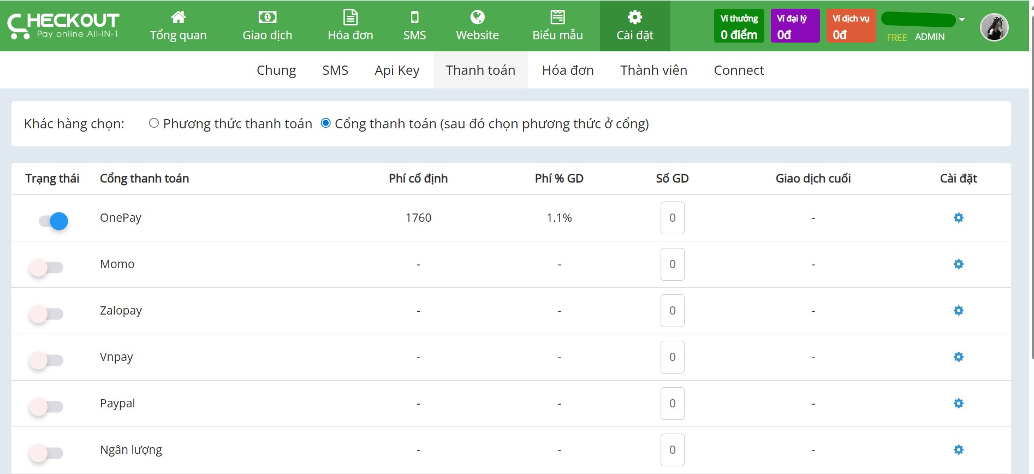Click the Ví thưởng 0 điểm button
The height and width of the screenshot is (474, 1034).
coord(739,26)
